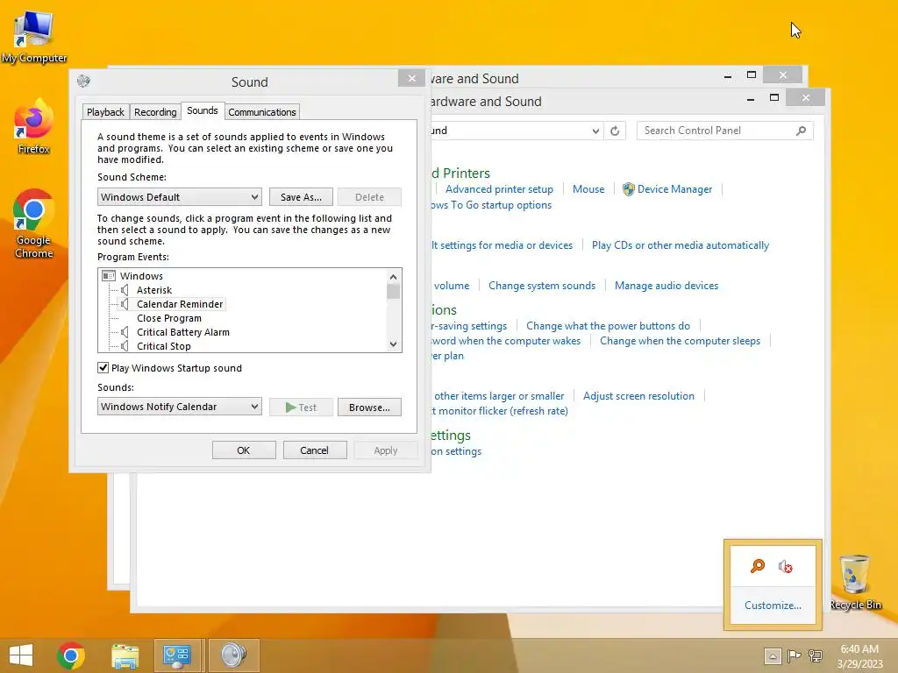The image size is (898, 673).
Task: Open My Computer desktop icon
Action: [34, 37]
